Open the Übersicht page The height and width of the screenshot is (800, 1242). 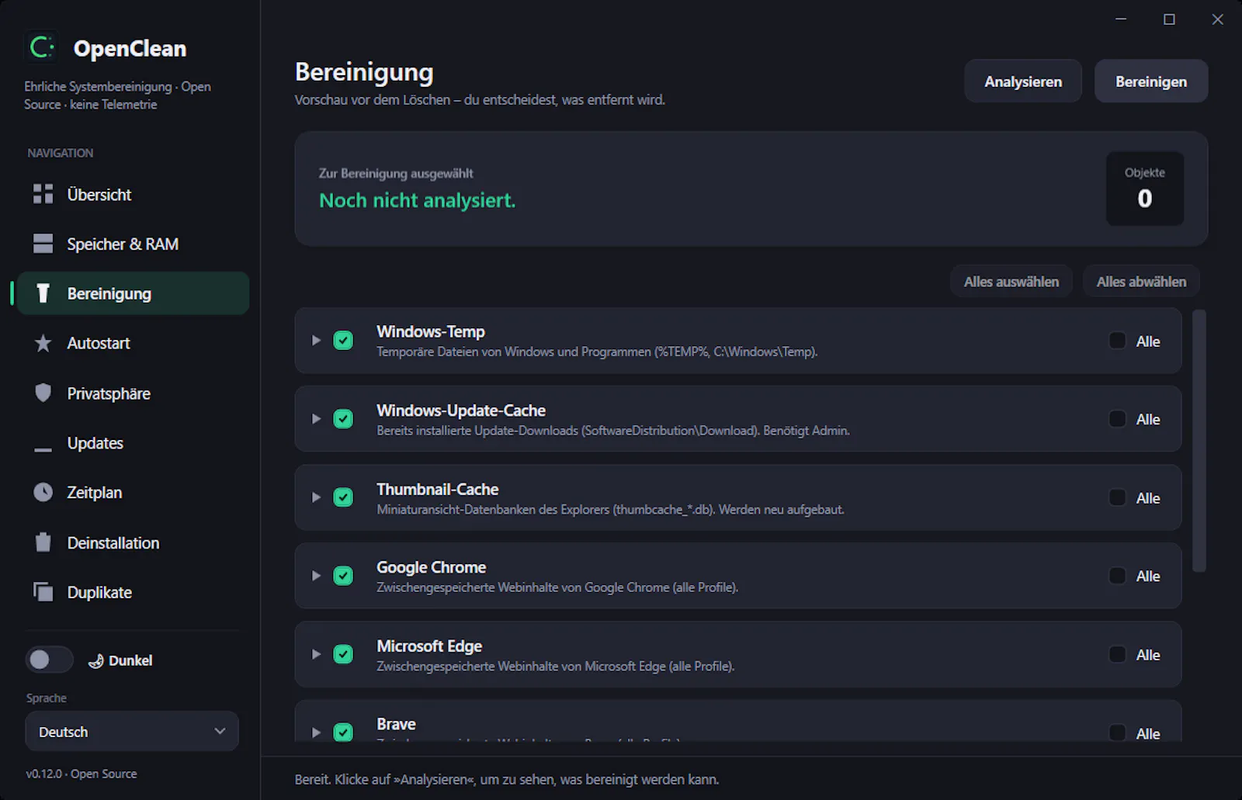pyautogui.click(x=133, y=194)
